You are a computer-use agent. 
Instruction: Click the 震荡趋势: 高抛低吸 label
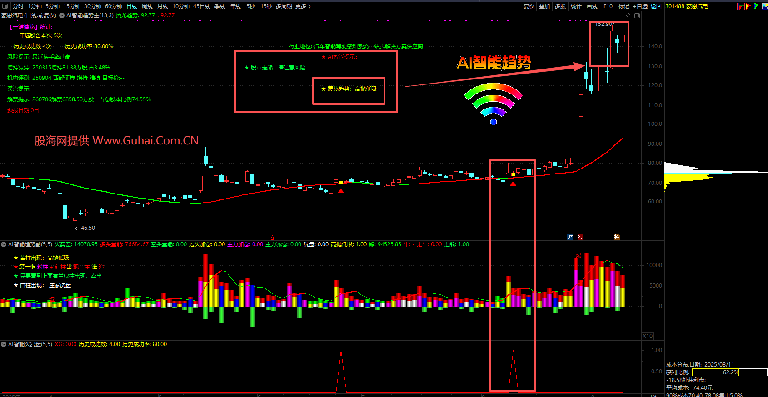(x=349, y=89)
